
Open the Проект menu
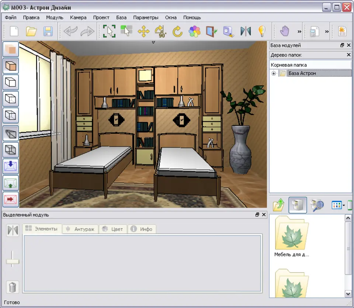101,17
